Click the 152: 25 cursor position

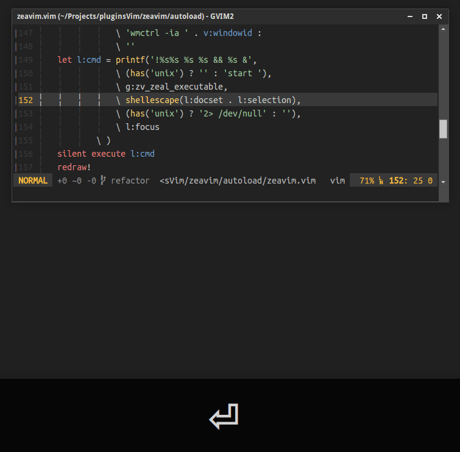(x=406, y=181)
